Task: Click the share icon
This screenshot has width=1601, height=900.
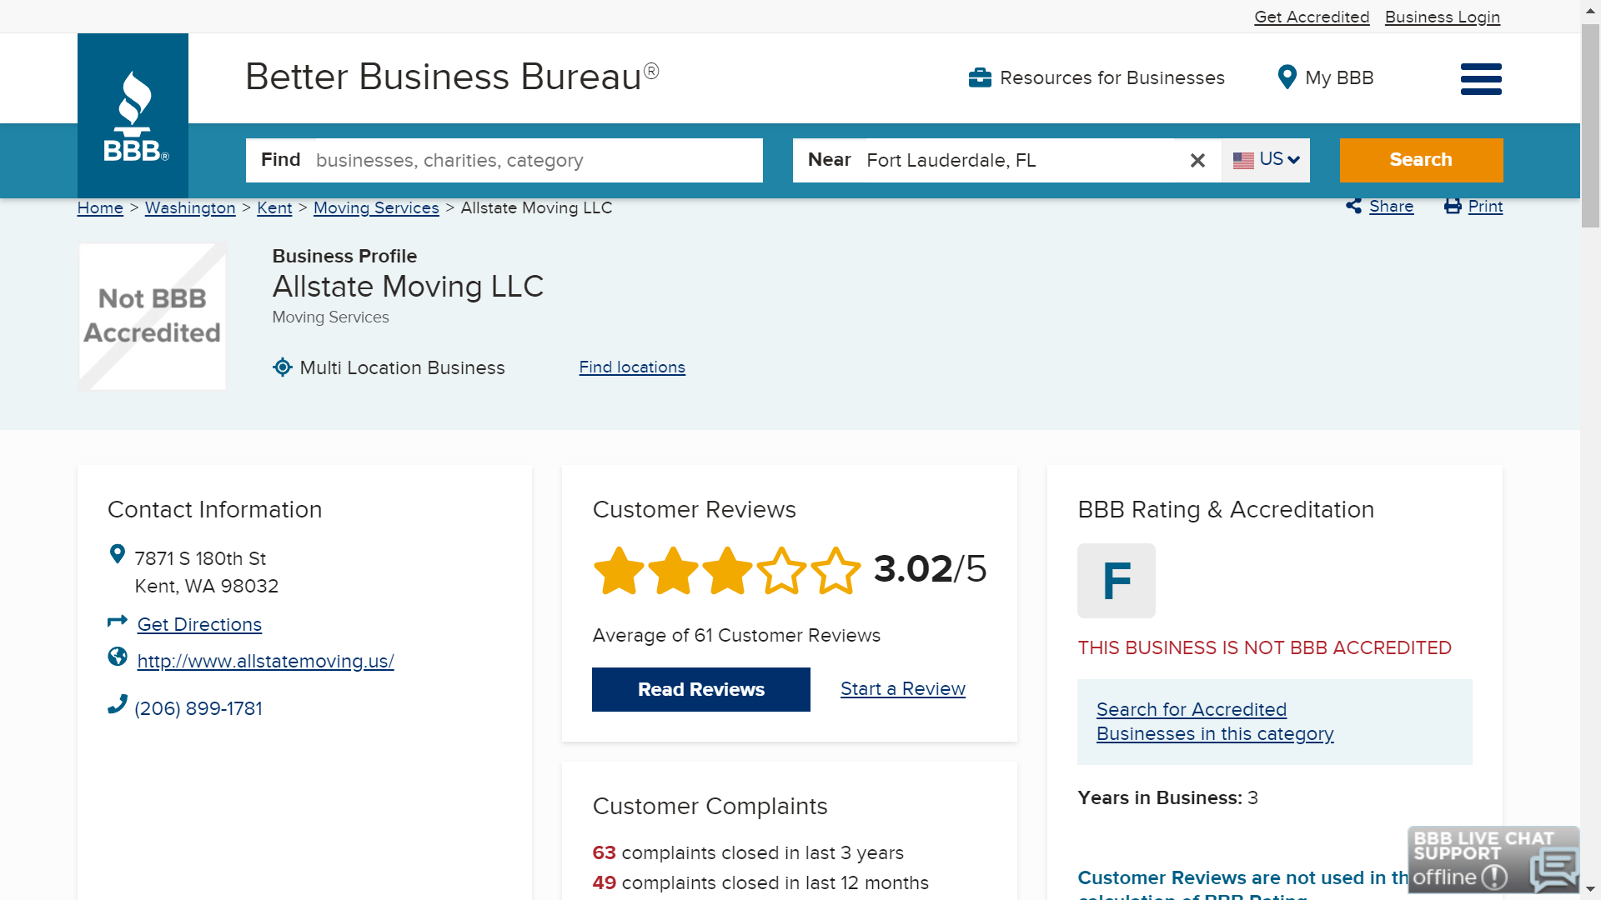Action: coord(1353,206)
